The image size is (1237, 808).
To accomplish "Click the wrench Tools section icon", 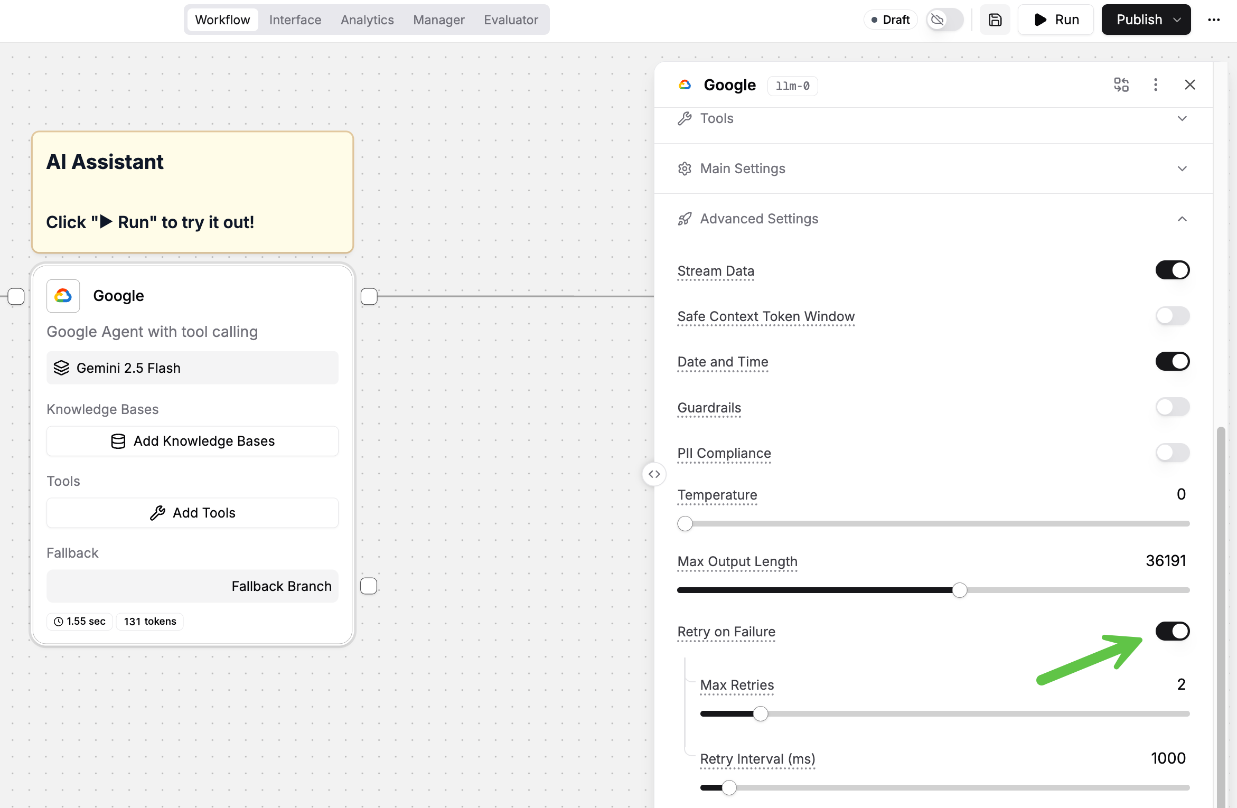I will [685, 118].
